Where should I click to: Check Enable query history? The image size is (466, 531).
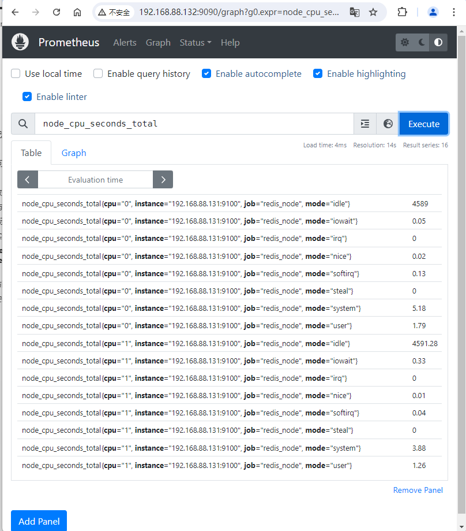98,73
